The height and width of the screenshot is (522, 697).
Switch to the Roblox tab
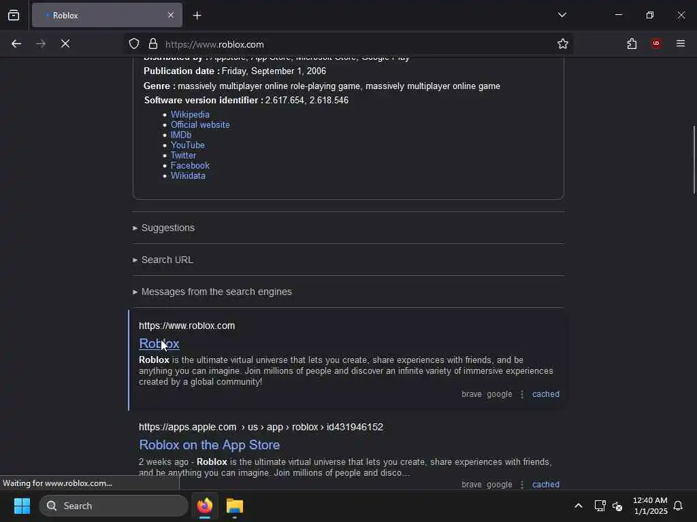pyautogui.click(x=107, y=15)
